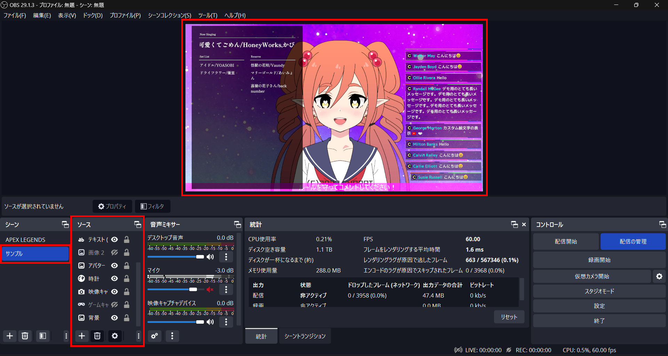Screen dimensions: 668x356
Task: Mute the 映像キャプチャデバイス speaker icon
Action: tap(210, 322)
